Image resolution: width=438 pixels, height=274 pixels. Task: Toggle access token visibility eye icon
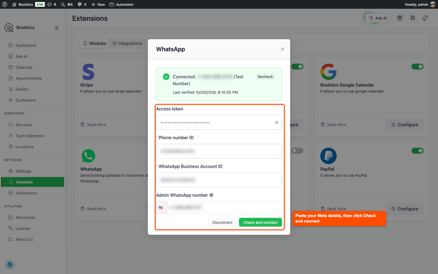pos(277,122)
